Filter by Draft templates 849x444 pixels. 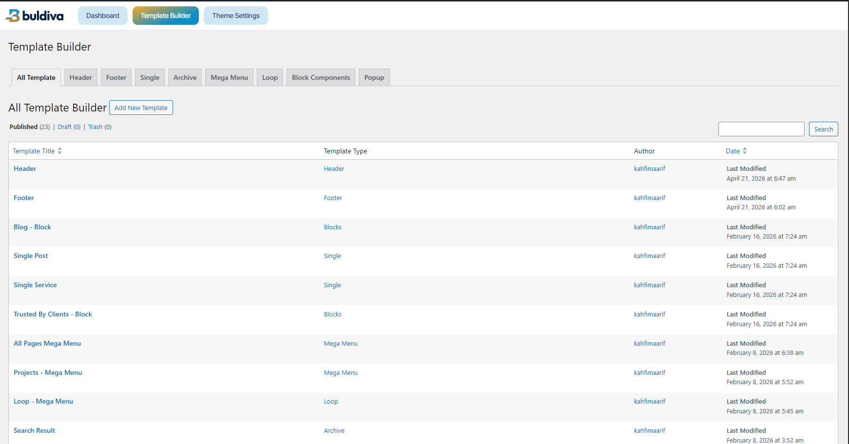(x=65, y=127)
